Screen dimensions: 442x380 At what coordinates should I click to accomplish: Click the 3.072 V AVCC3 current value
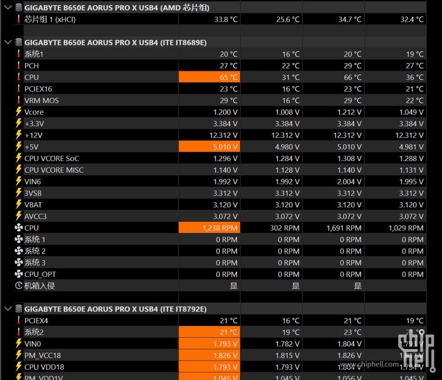[x=225, y=216]
